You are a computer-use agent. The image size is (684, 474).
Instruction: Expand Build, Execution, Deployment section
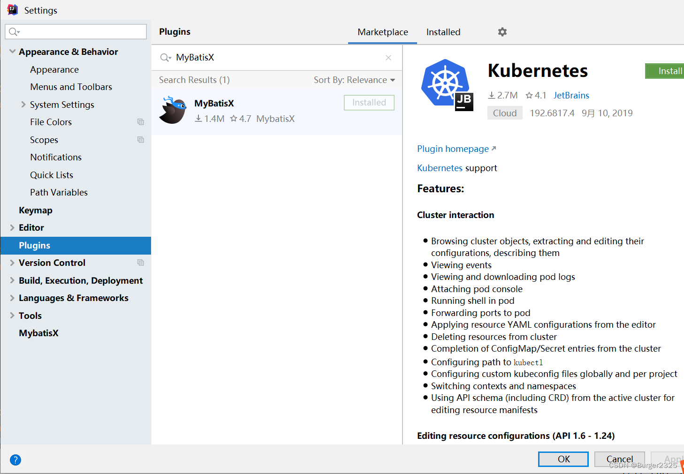(x=12, y=280)
